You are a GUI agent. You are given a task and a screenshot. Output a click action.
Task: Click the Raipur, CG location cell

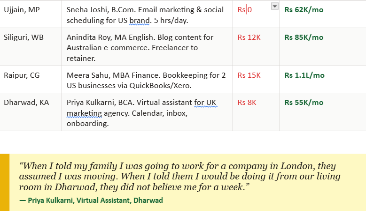(21, 75)
